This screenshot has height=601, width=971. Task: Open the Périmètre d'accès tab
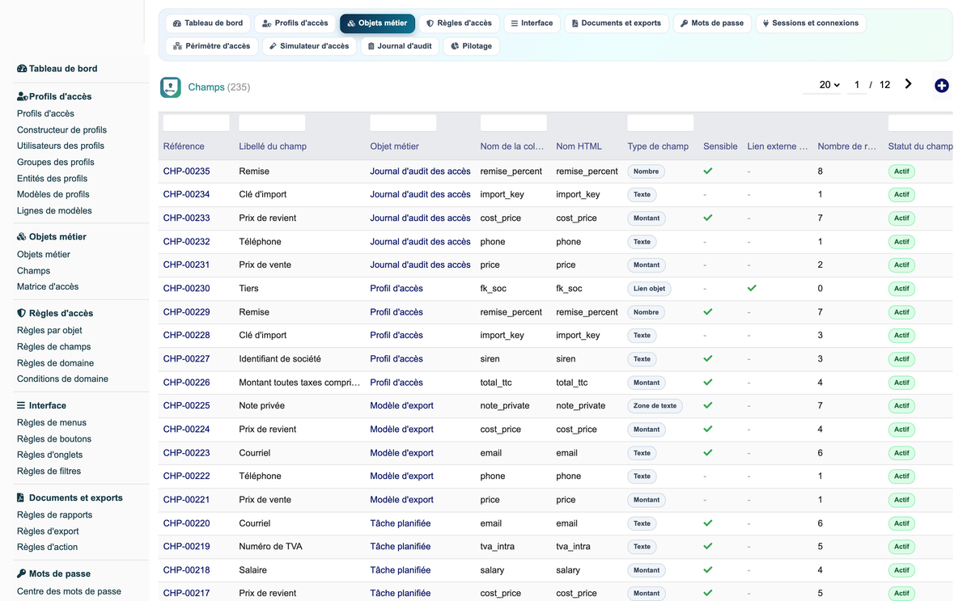[212, 46]
